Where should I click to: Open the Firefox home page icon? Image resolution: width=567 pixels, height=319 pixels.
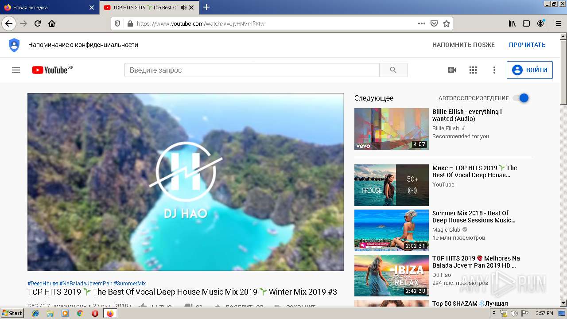click(52, 23)
